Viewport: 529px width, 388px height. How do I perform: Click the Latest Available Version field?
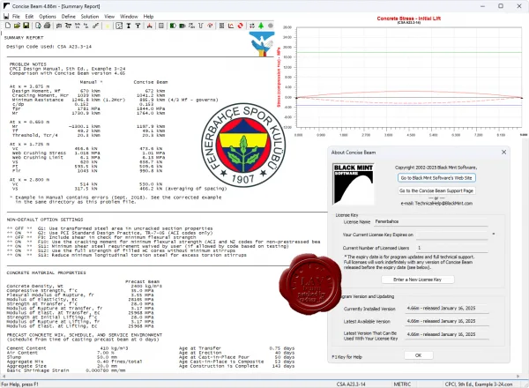click(447, 321)
